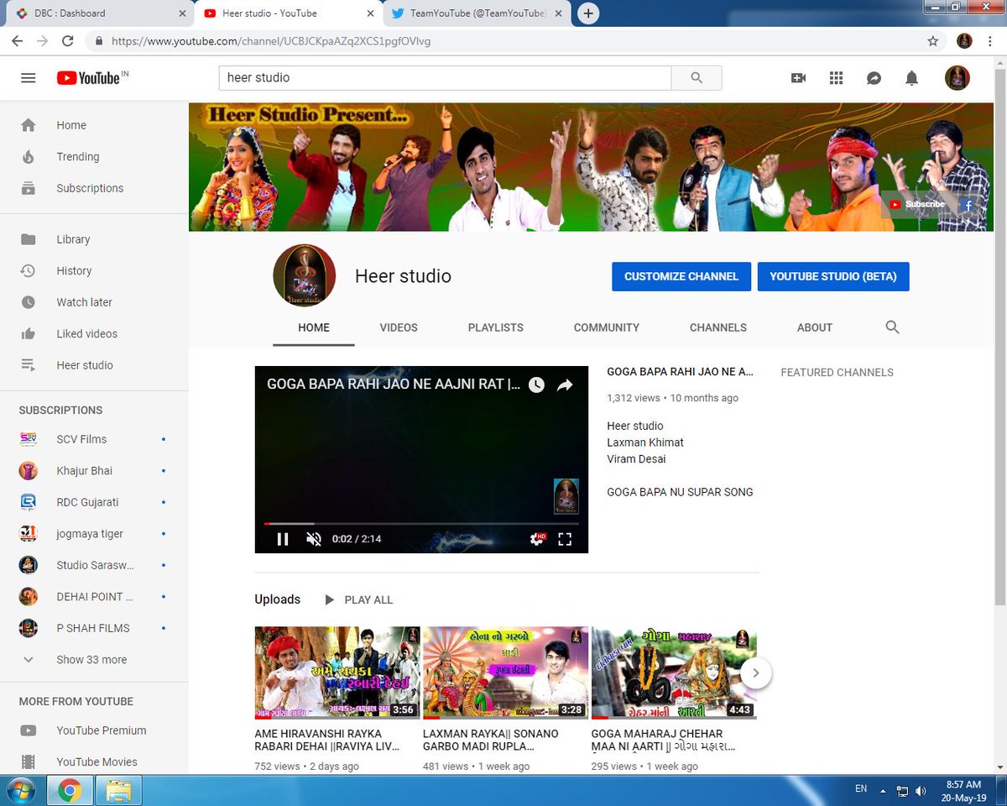Click the YOUTUBE STUDIO (BETA) button

tap(833, 276)
